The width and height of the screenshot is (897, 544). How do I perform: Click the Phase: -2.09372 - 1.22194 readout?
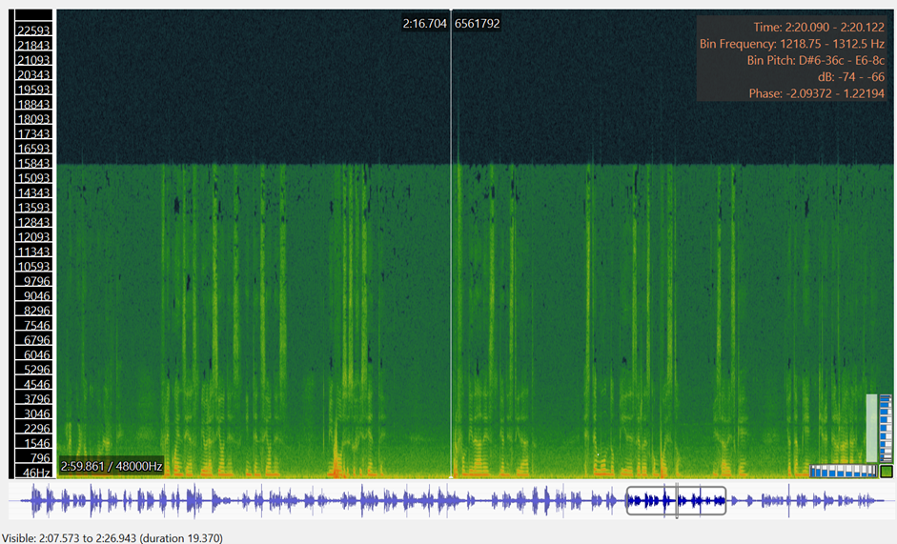click(817, 93)
